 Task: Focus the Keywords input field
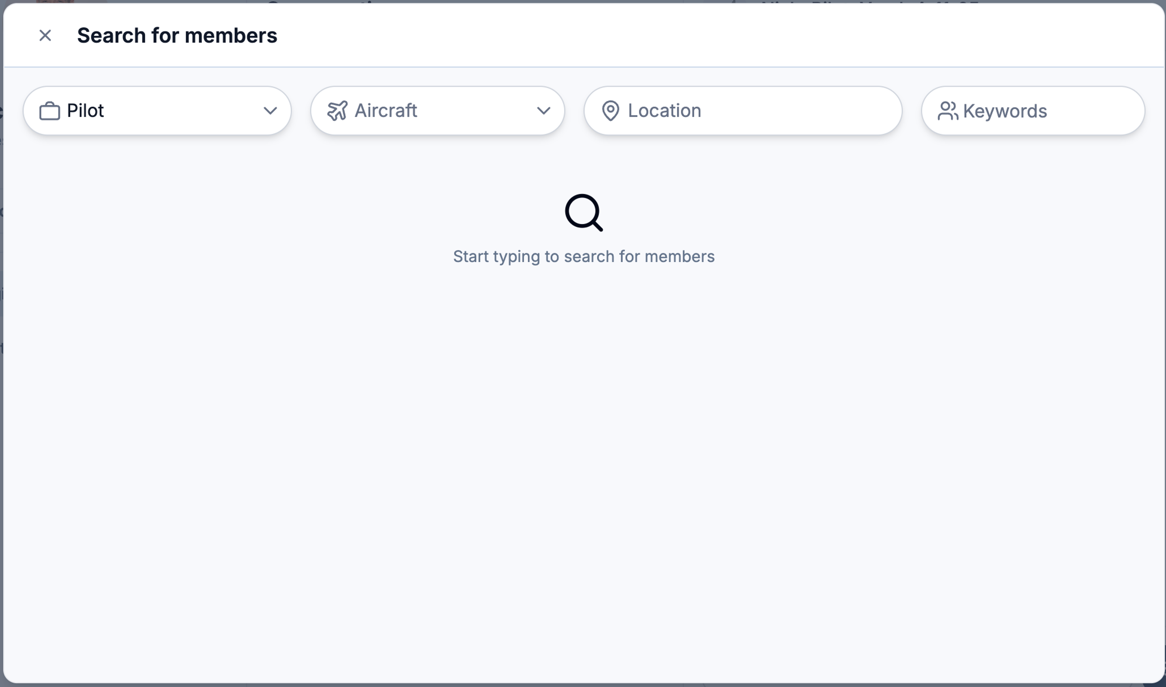pos(1033,111)
